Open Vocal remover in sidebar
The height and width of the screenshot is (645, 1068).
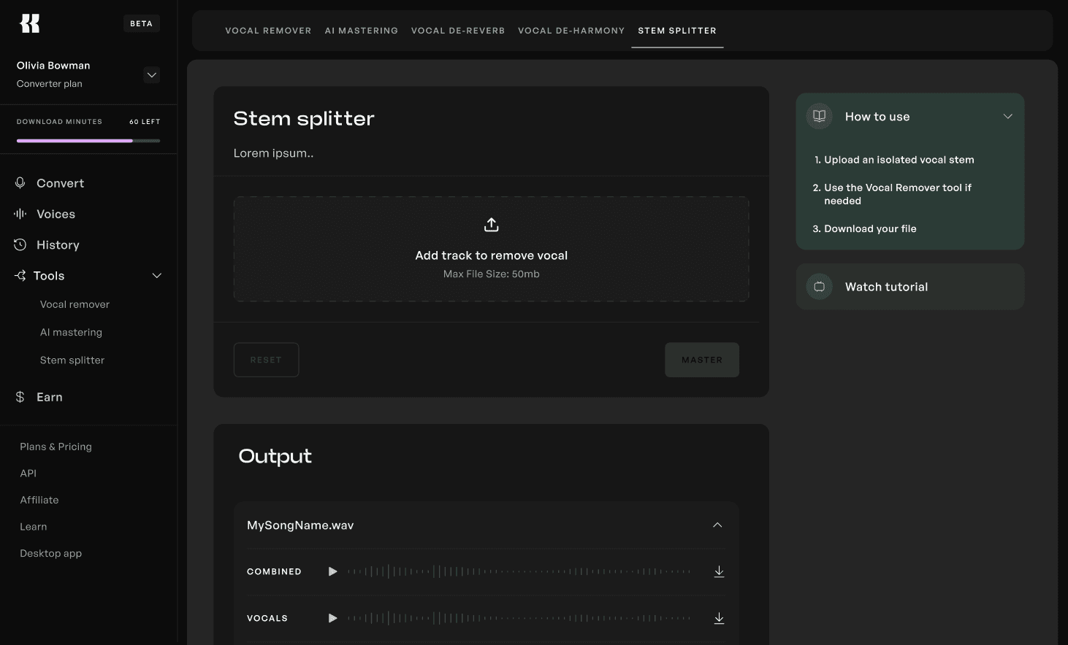(x=75, y=304)
